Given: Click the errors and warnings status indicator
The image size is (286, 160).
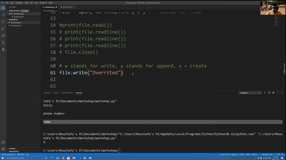Looking at the screenshot, I should (21, 155).
